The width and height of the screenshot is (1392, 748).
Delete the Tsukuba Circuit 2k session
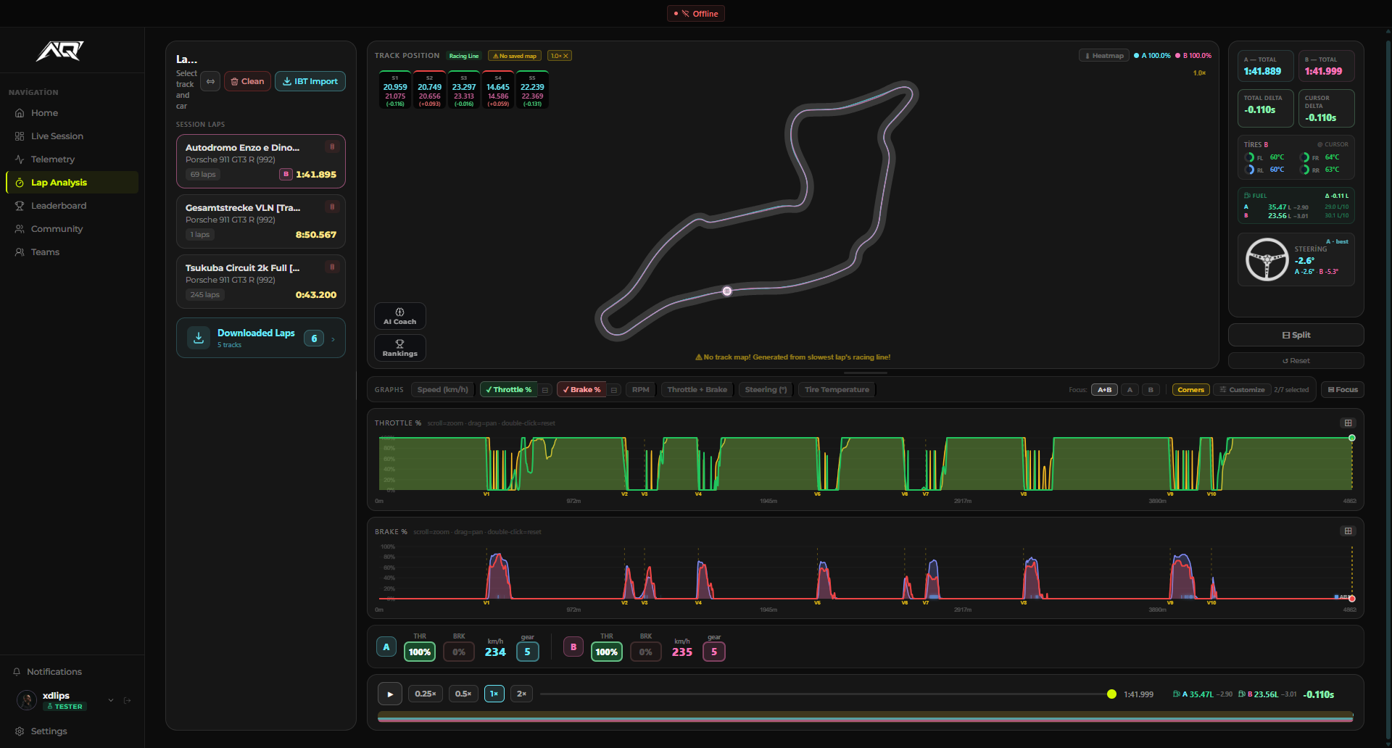click(333, 267)
